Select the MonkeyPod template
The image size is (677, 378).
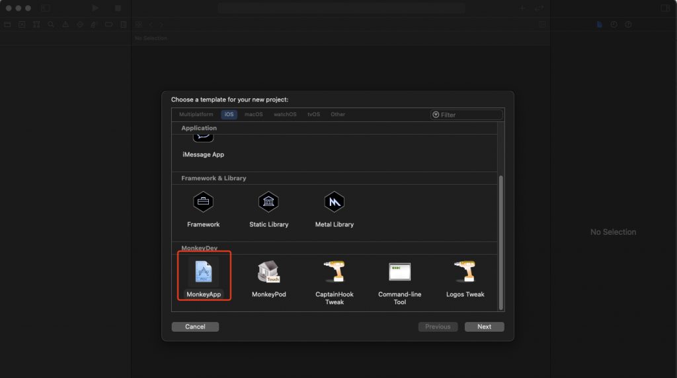[268, 278]
